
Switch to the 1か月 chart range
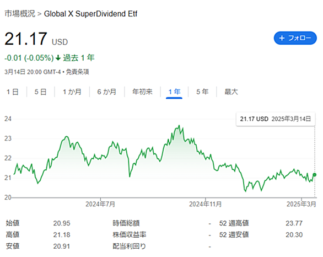(x=72, y=92)
